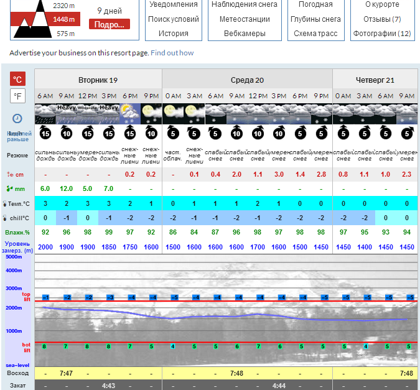
Task: Open Поиск условий link
Action: 174,19
